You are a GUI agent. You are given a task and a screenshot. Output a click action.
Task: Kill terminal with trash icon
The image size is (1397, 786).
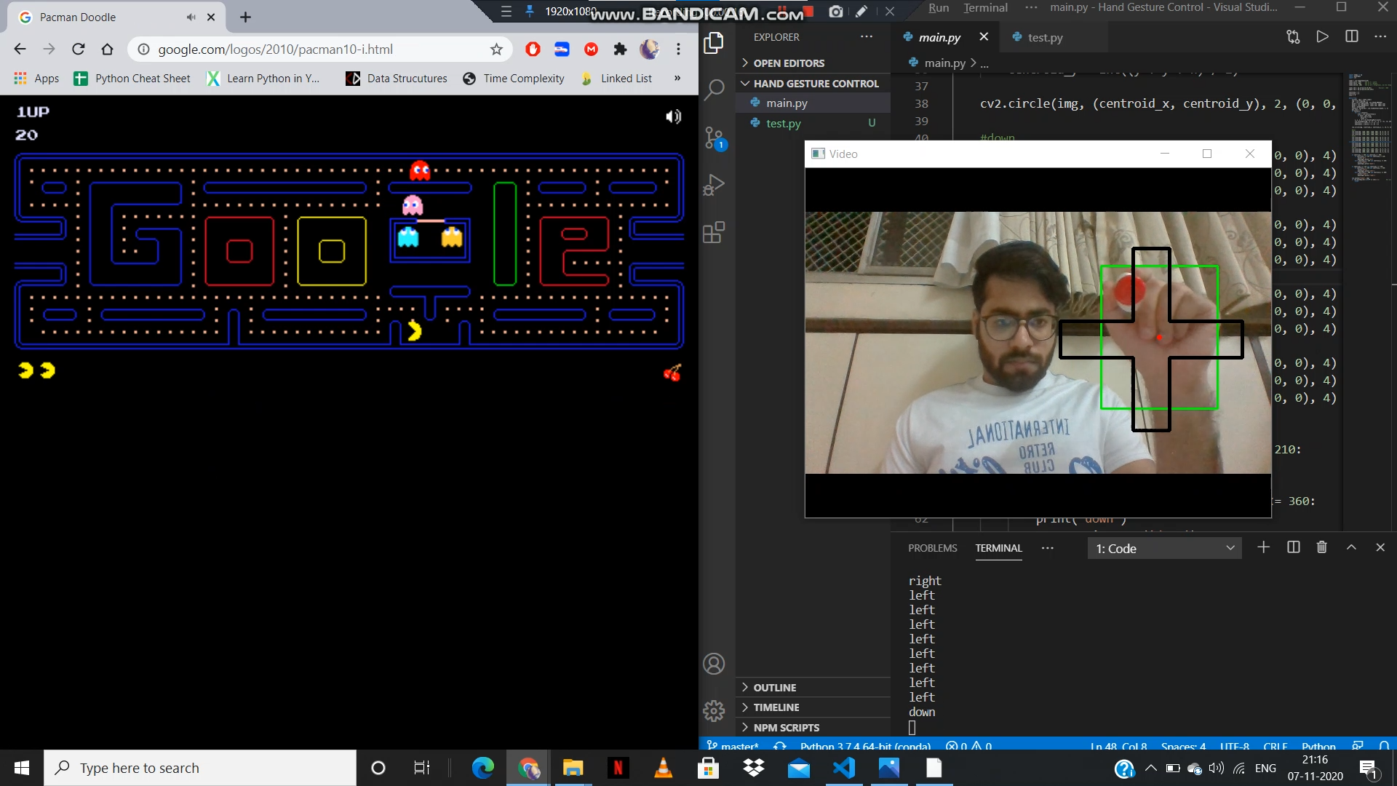pyautogui.click(x=1322, y=547)
